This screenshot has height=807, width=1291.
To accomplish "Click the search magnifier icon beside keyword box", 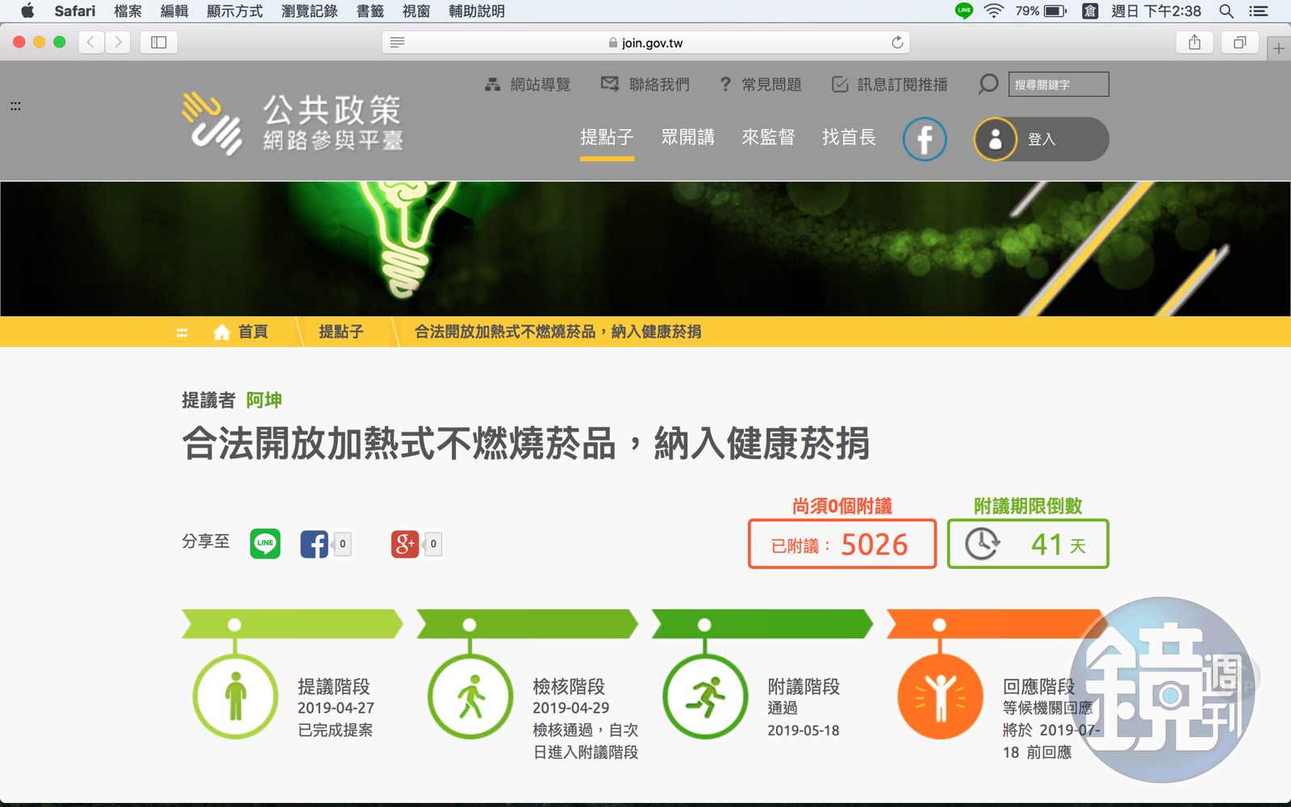I will pos(988,84).
